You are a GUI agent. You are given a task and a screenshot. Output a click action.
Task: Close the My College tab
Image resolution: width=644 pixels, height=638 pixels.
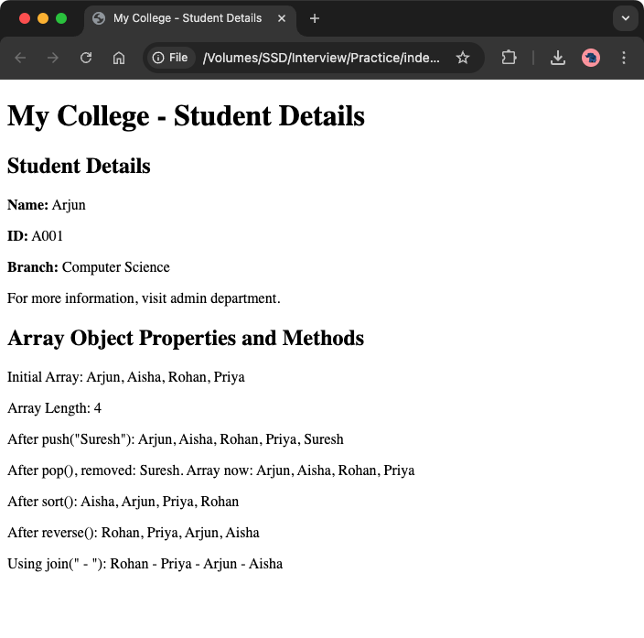(x=281, y=18)
